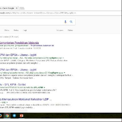Open Kementerian Pendidikan Malaysia result link
Viewport: 122px width, 122px height.
(19, 43)
